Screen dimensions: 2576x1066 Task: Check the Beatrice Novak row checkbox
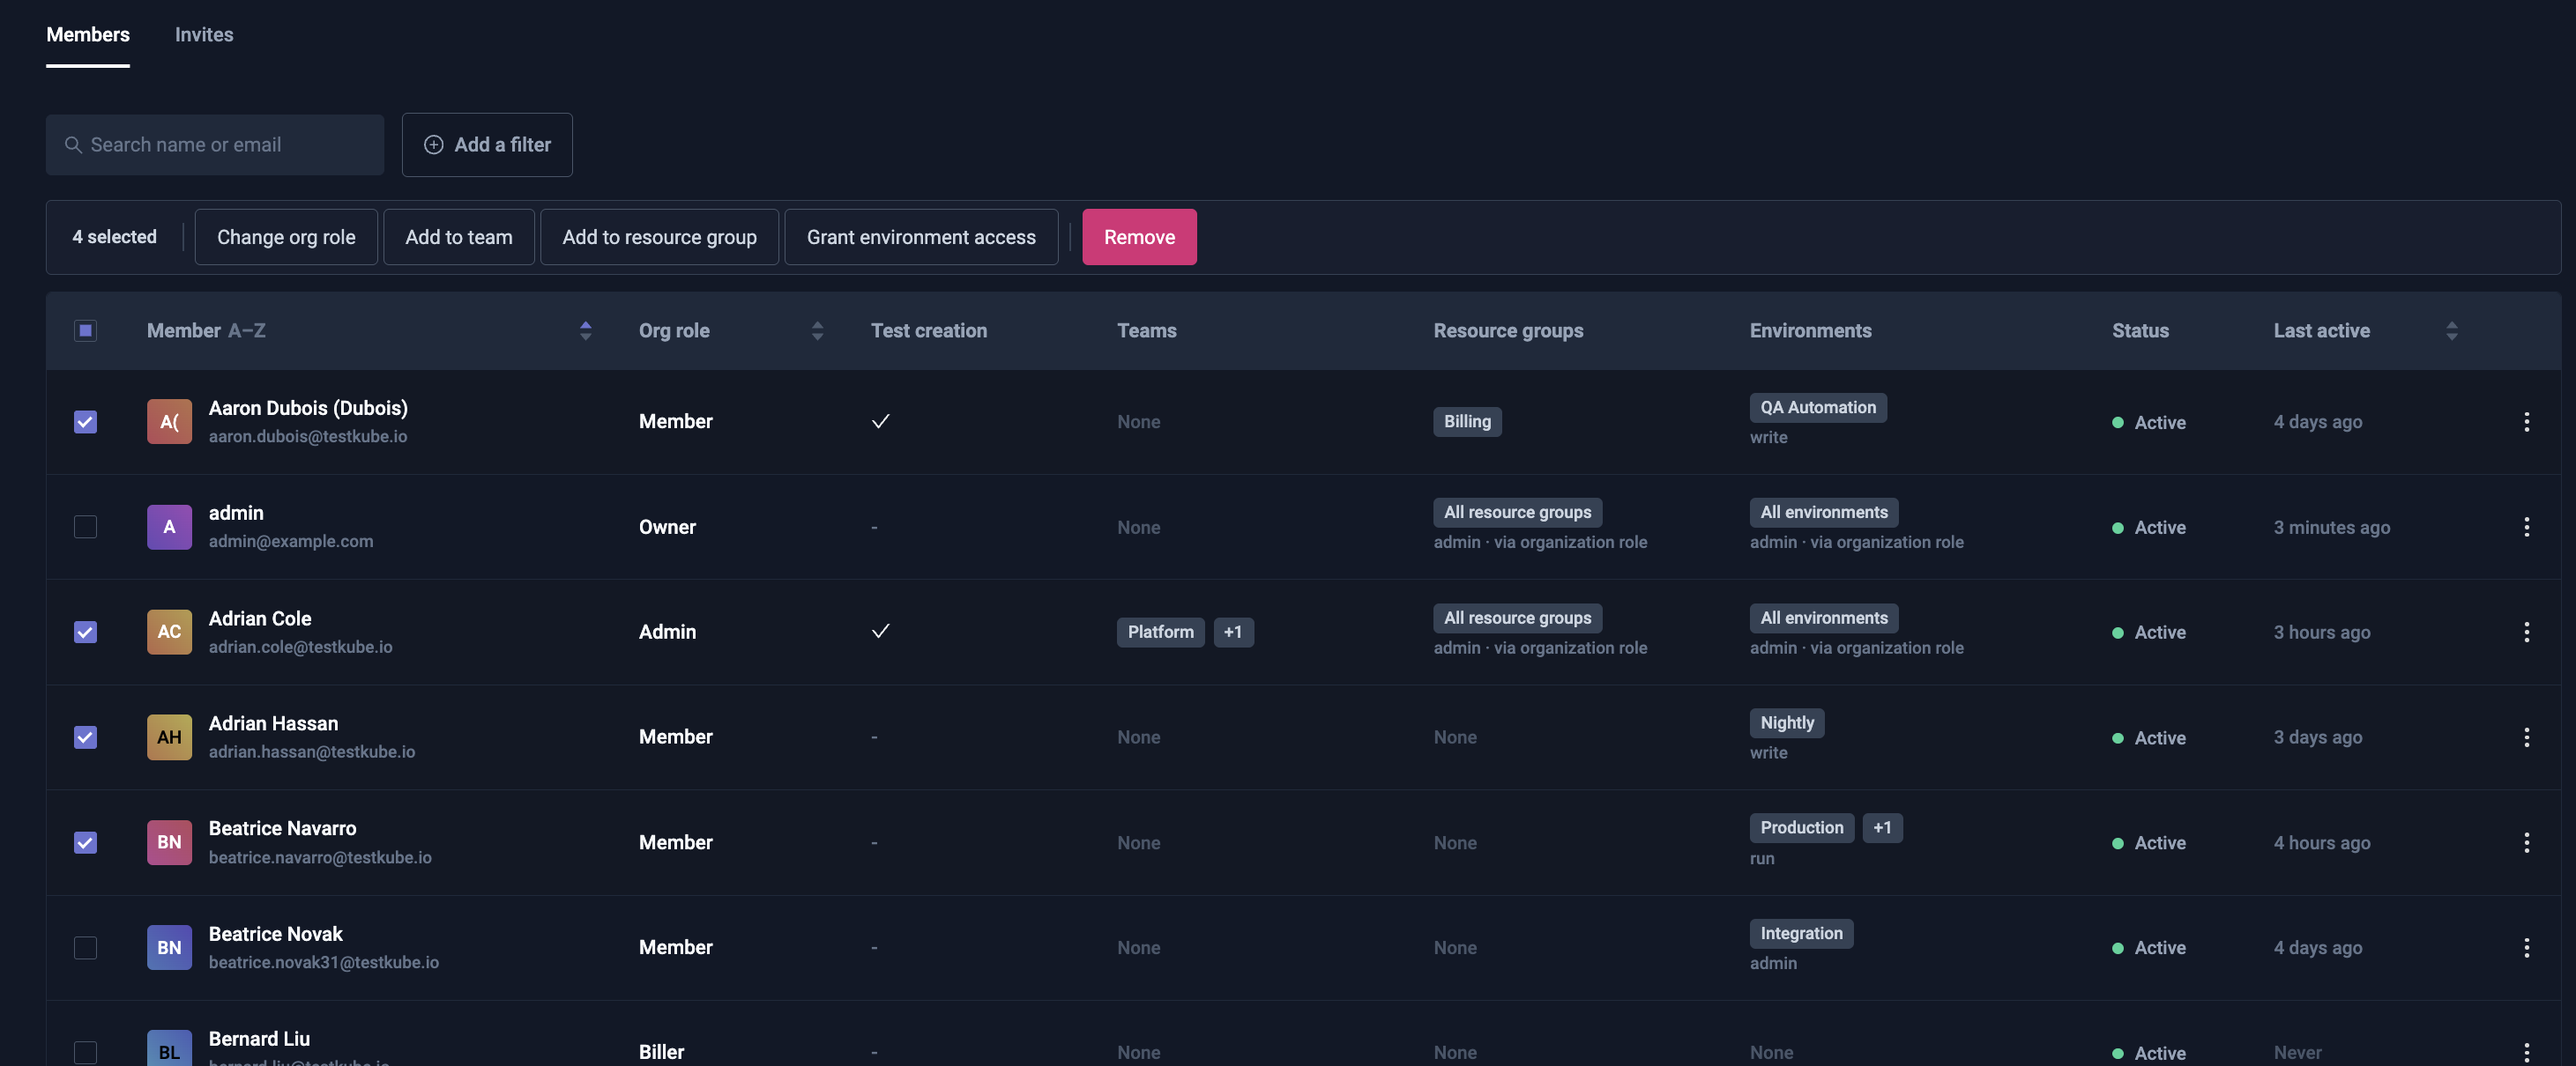tap(86, 947)
